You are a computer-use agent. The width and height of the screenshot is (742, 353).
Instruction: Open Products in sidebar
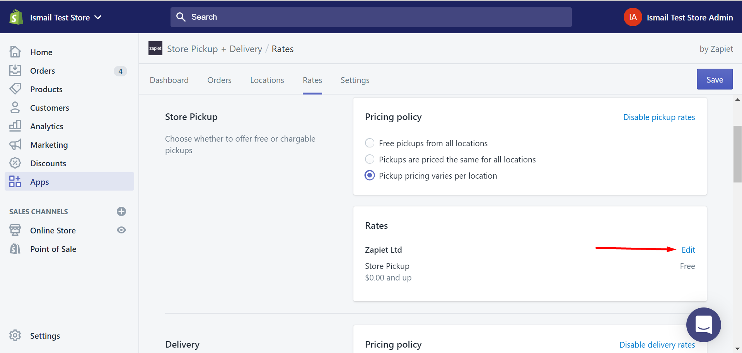coord(46,89)
